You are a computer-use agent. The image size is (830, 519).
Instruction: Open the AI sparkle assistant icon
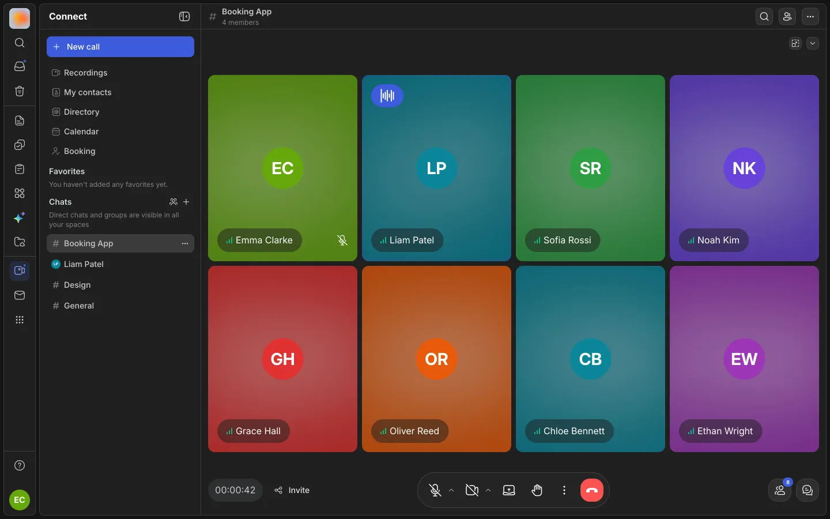coord(20,217)
